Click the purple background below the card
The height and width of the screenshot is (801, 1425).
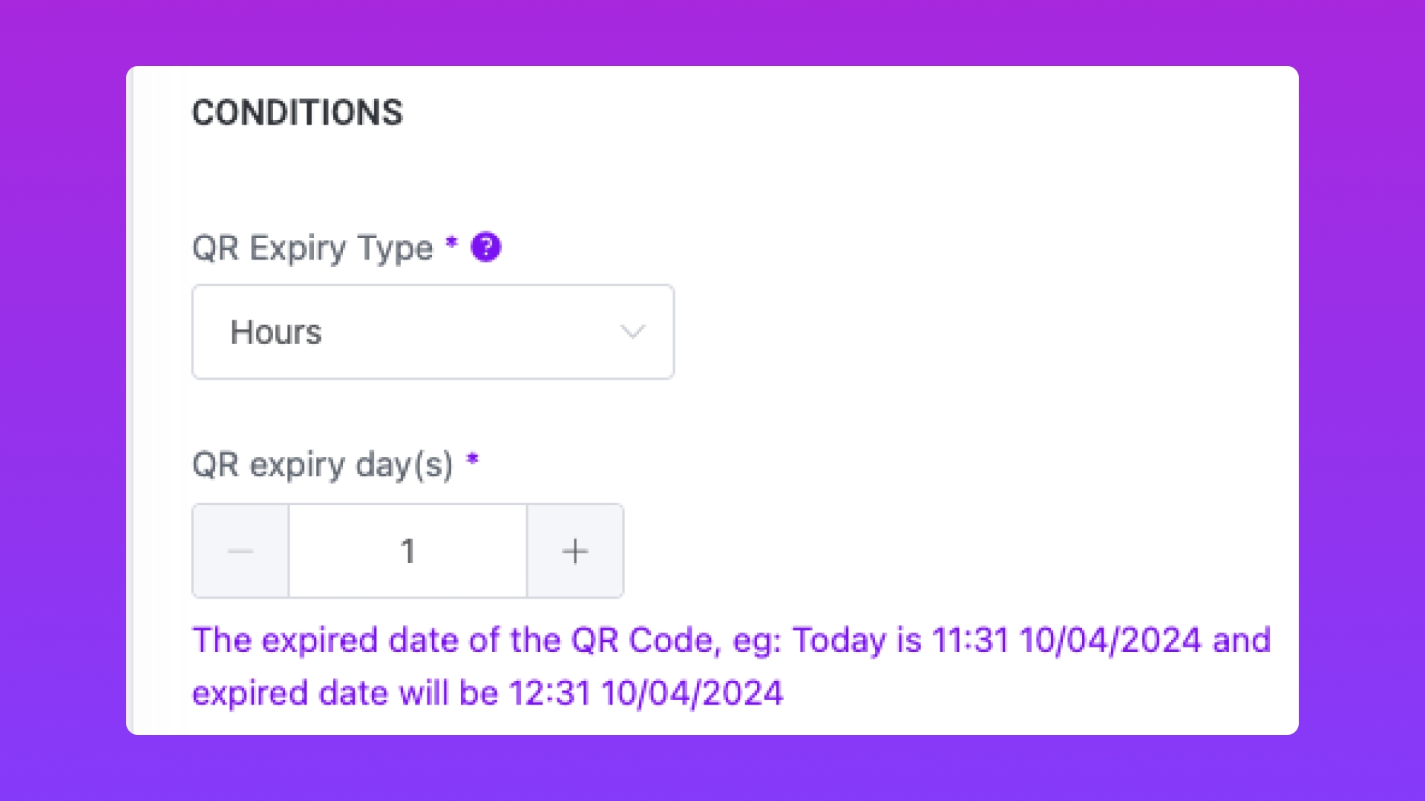click(712, 768)
